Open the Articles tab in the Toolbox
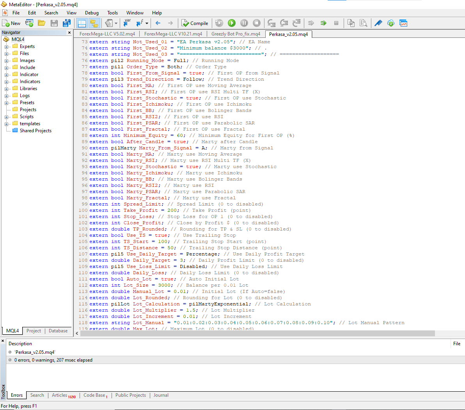 (64, 395)
